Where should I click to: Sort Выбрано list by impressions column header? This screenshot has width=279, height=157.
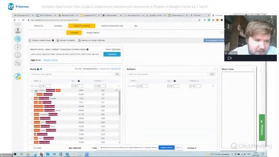[194, 81]
